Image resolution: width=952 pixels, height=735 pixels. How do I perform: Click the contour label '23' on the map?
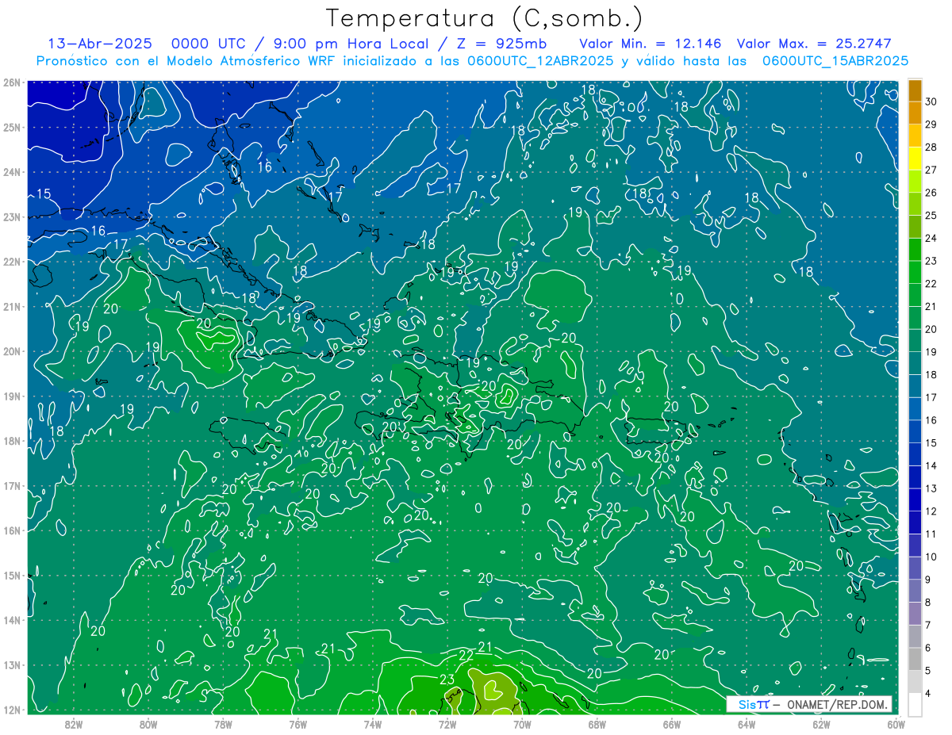coord(447,679)
